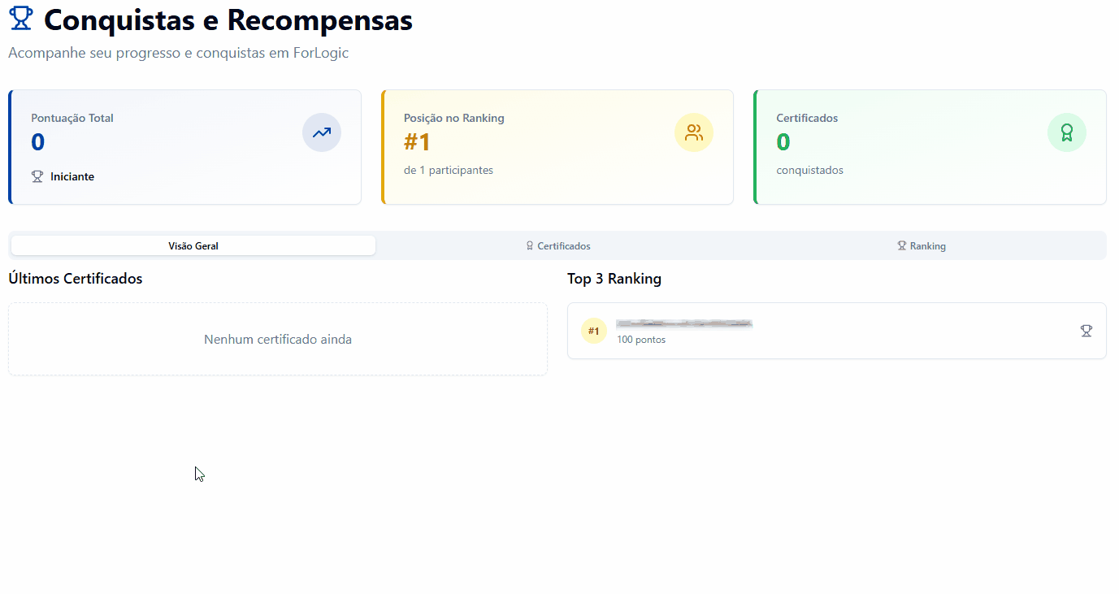Screen dimensions: 1119x594
Task: Click the small trophy icon next to Iniciante
Action: (37, 176)
